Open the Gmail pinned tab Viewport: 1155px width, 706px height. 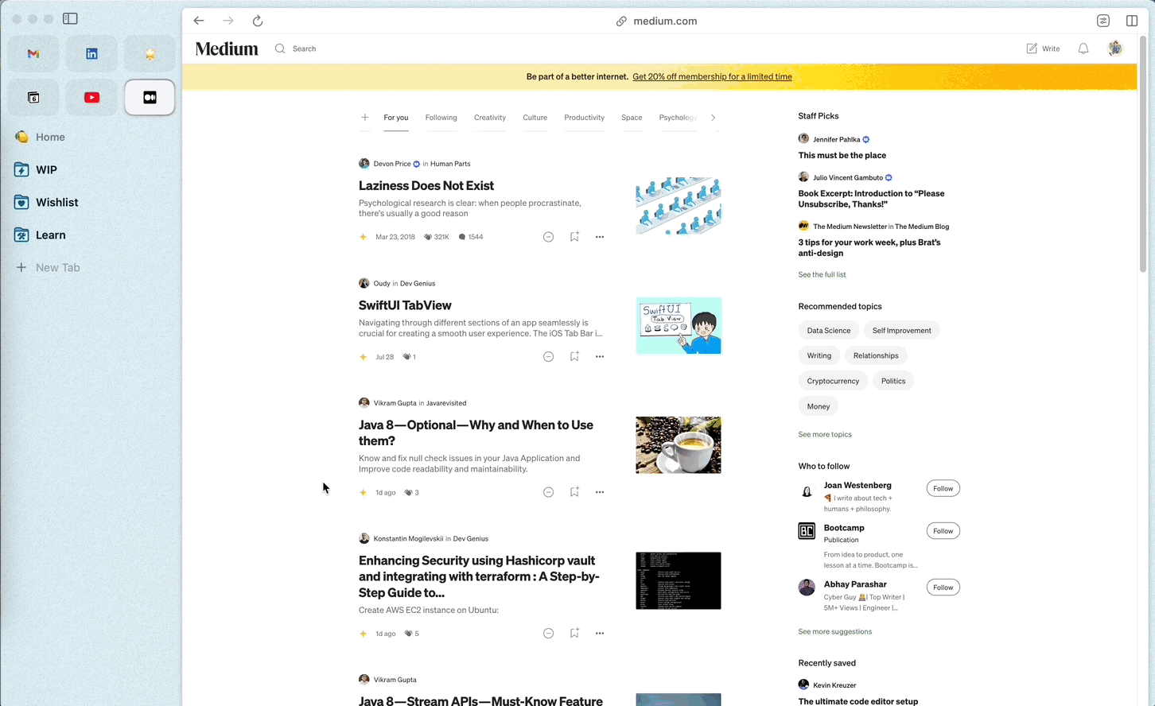coord(33,54)
